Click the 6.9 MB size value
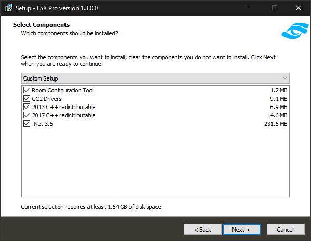Viewport: 311px width, 241px height. [279, 107]
